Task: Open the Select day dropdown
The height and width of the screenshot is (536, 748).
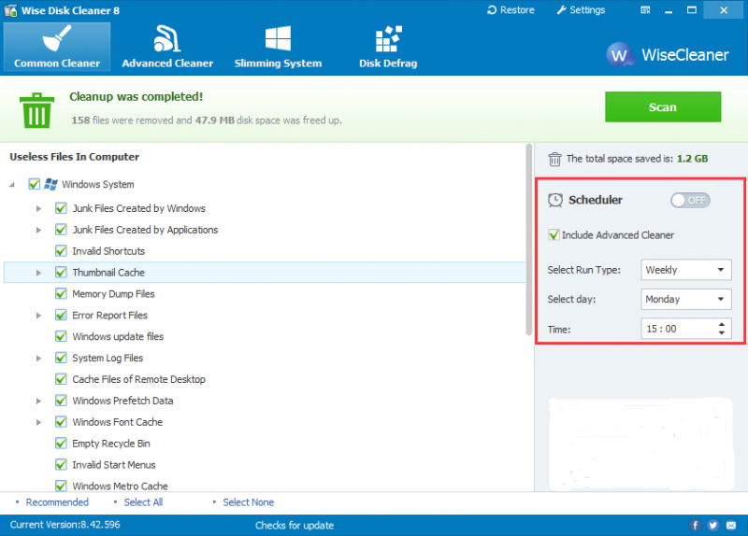Action: tap(685, 299)
